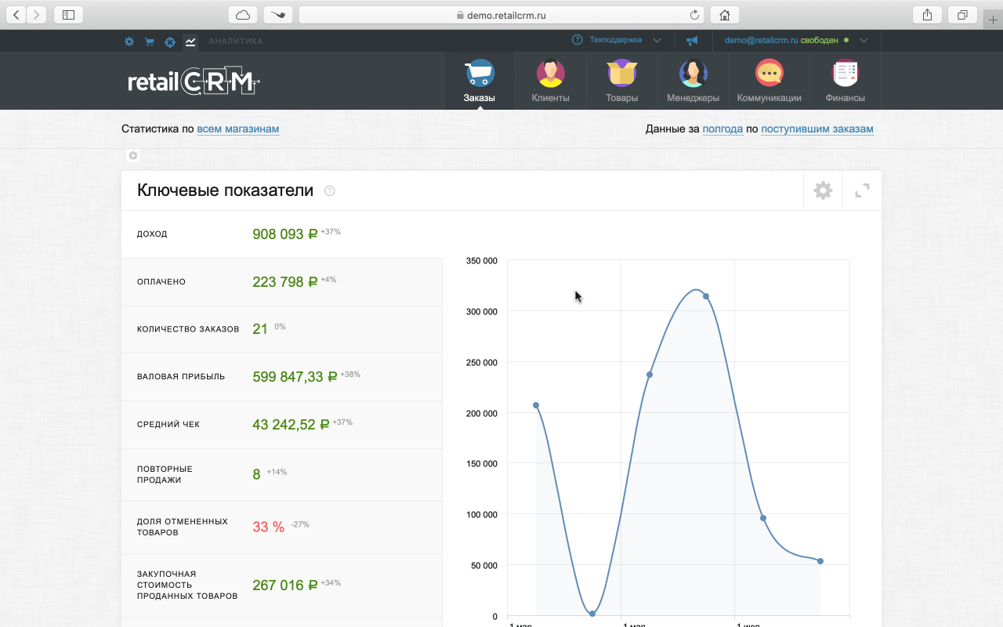The height and width of the screenshot is (627, 1003).
Task: Click the shopping cart icon in top bar
Action: click(149, 42)
